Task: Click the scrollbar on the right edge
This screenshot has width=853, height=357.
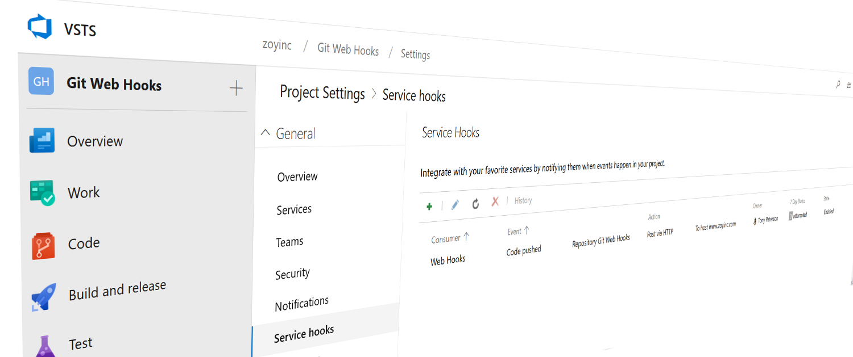Action: click(x=850, y=272)
